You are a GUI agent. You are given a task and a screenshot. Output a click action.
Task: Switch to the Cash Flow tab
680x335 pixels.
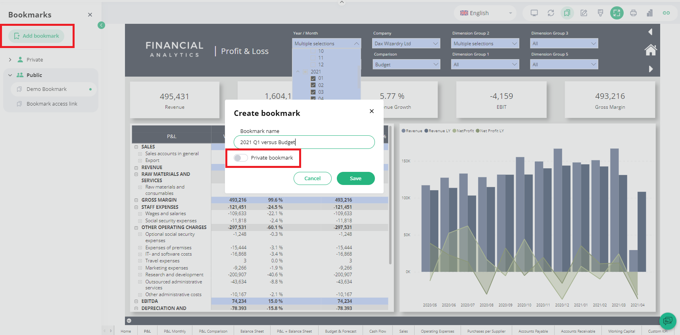coord(378,331)
